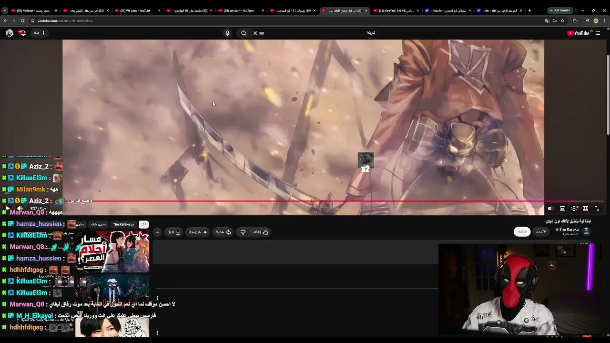610x343 pixels.
Task: Open the browser profile avatar
Action: pyautogui.click(x=596, y=20)
